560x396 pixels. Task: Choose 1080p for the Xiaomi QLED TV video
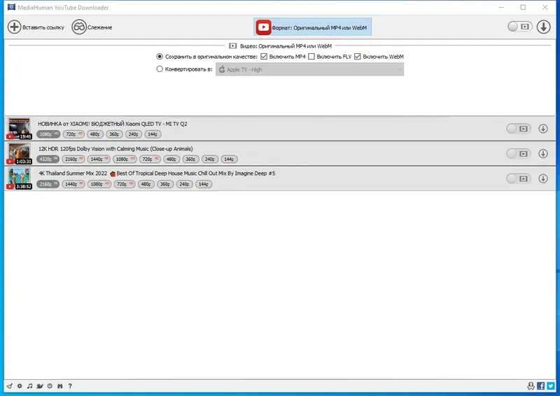click(x=48, y=134)
